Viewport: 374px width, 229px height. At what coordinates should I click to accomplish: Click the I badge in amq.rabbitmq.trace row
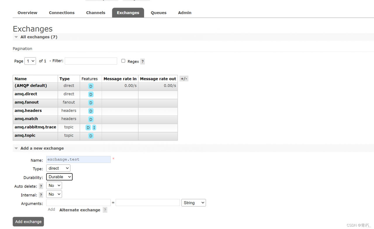[x=94, y=128]
